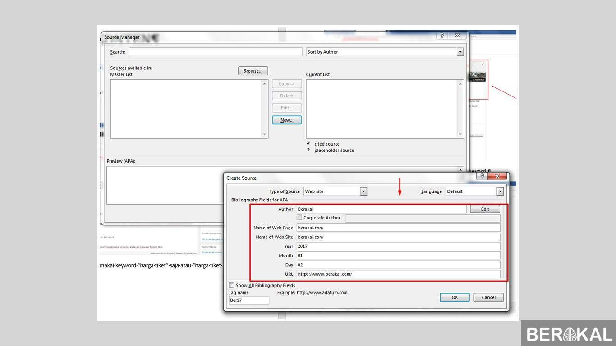Click the Browse button
The height and width of the screenshot is (346, 616).
pyautogui.click(x=253, y=71)
